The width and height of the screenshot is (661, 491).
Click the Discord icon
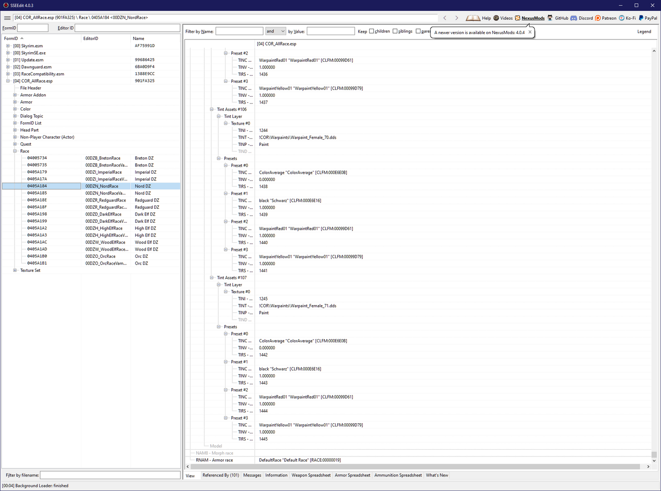pos(574,18)
